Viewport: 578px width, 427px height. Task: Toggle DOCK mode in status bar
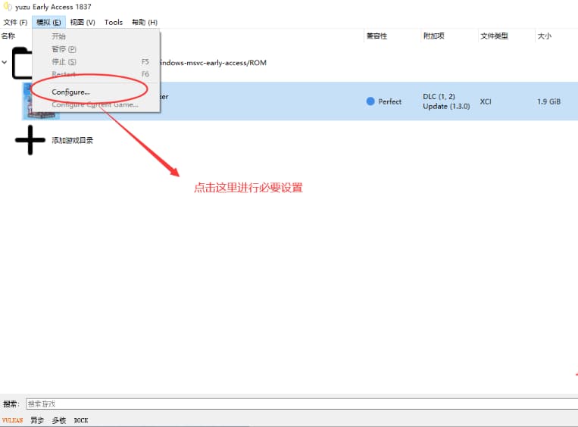click(x=81, y=420)
